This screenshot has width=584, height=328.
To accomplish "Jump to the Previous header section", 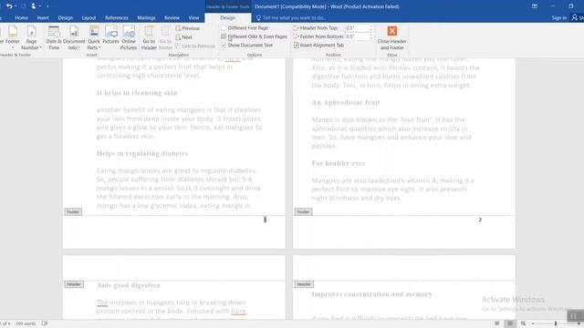I will 188,28.
